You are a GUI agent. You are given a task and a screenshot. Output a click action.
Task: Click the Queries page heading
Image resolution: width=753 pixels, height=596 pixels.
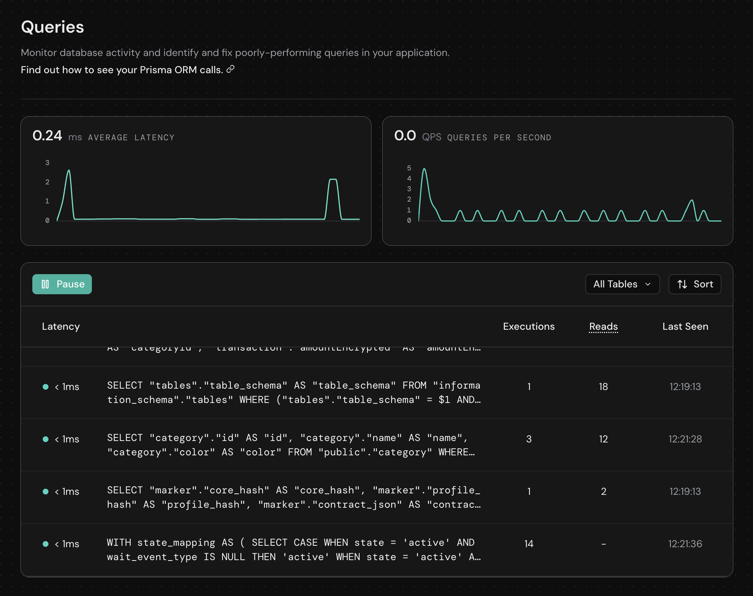pos(52,27)
